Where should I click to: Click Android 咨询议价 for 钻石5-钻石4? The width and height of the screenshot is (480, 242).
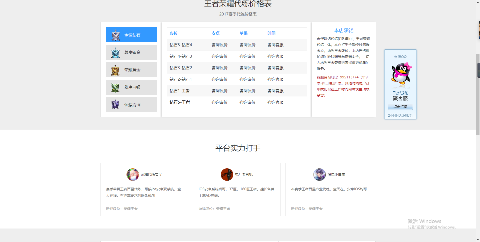(219, 45)
